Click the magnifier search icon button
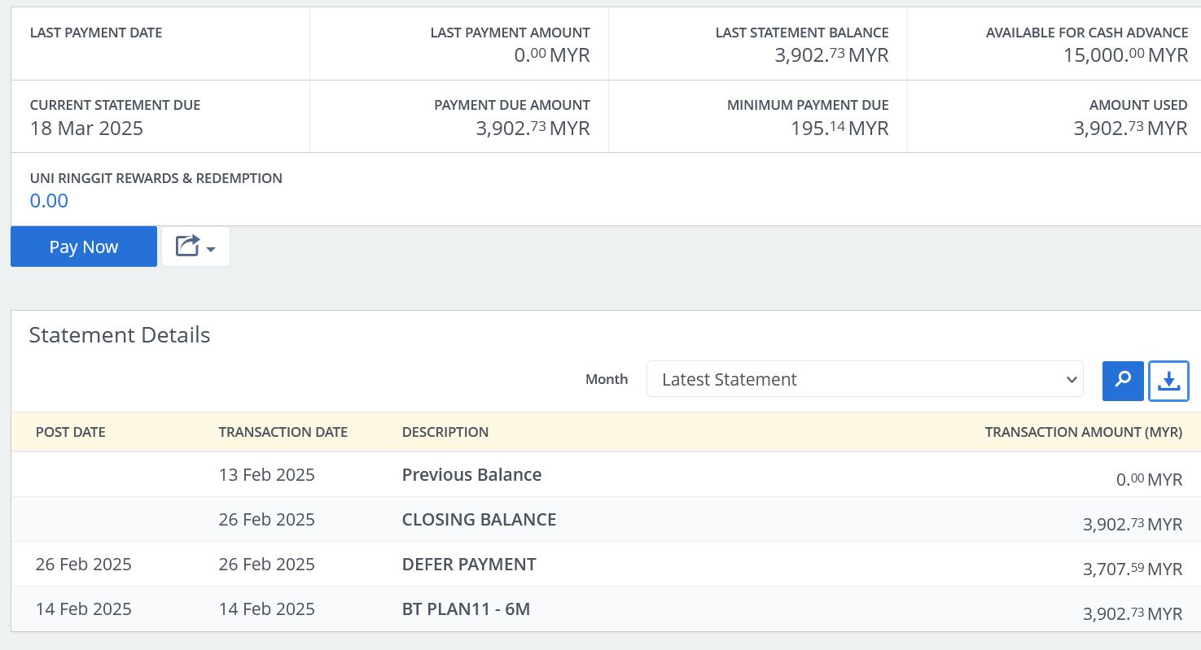This screenshot has width=1201, height=650. [x=1123, y=381]
